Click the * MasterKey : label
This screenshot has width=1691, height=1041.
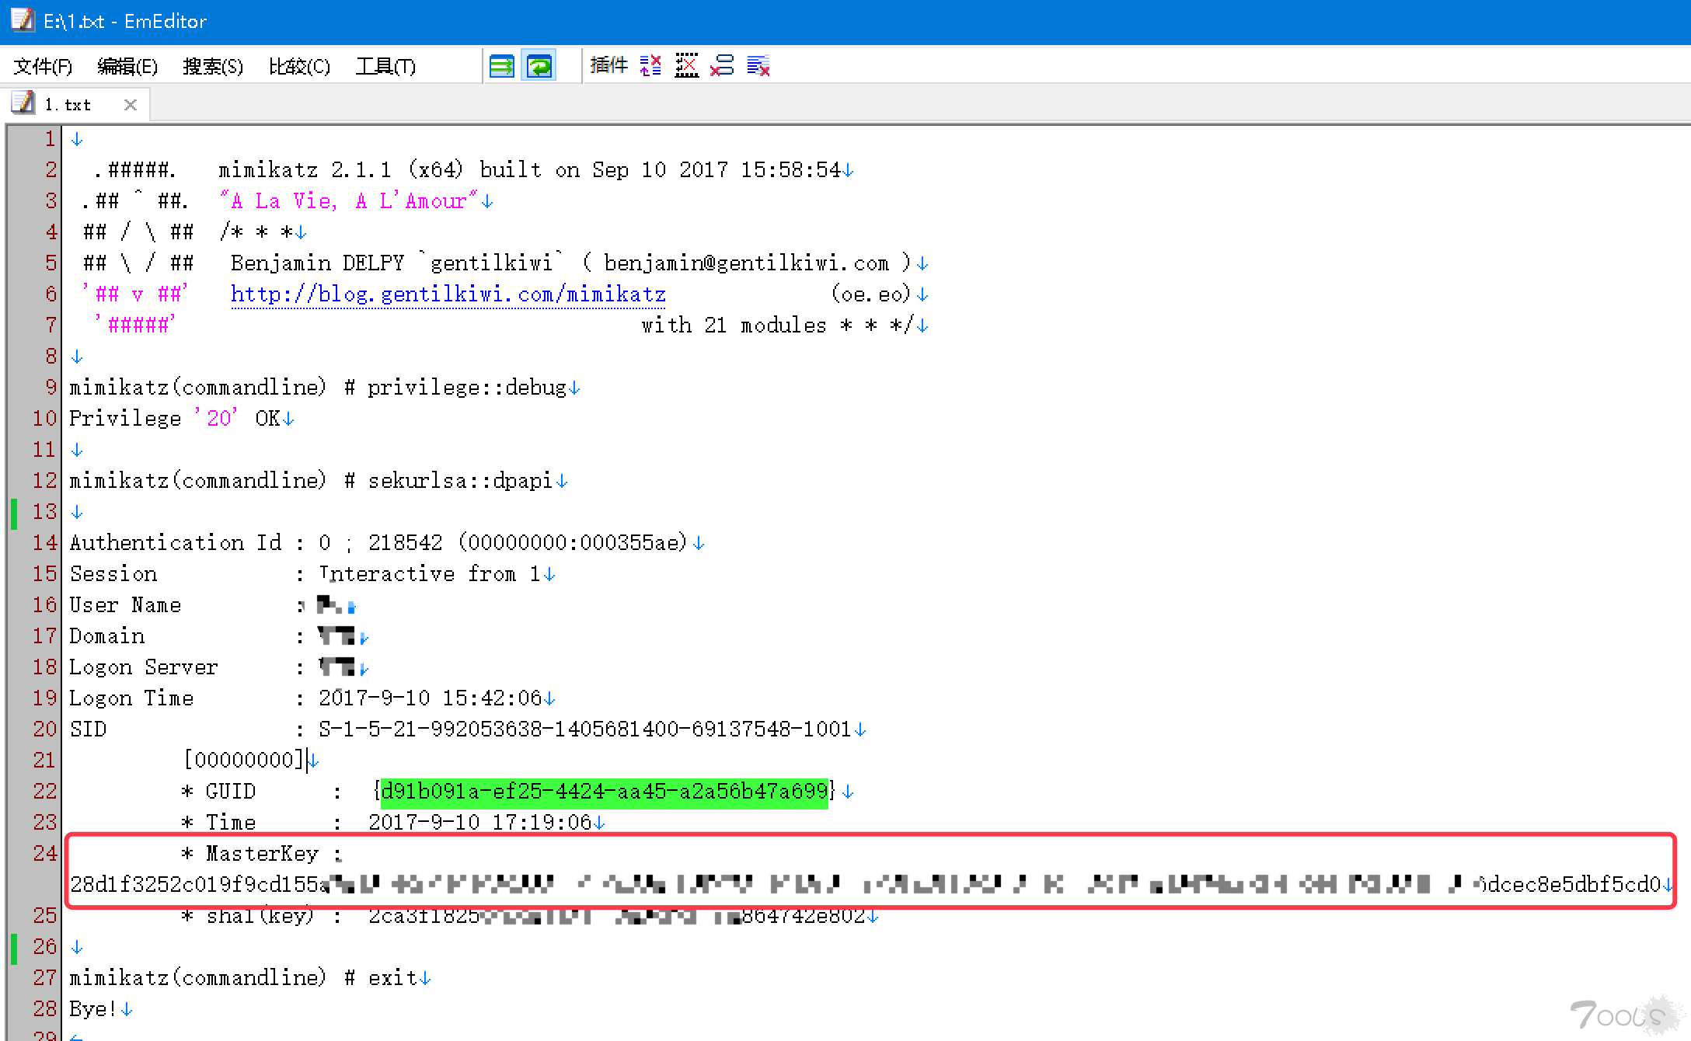[262, 854]
